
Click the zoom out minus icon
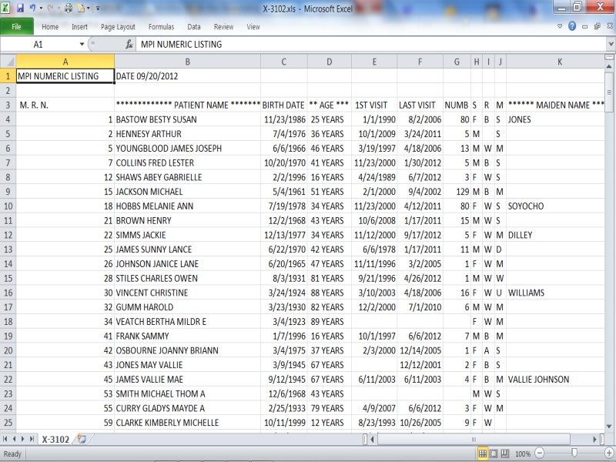(x=540, y=454)
